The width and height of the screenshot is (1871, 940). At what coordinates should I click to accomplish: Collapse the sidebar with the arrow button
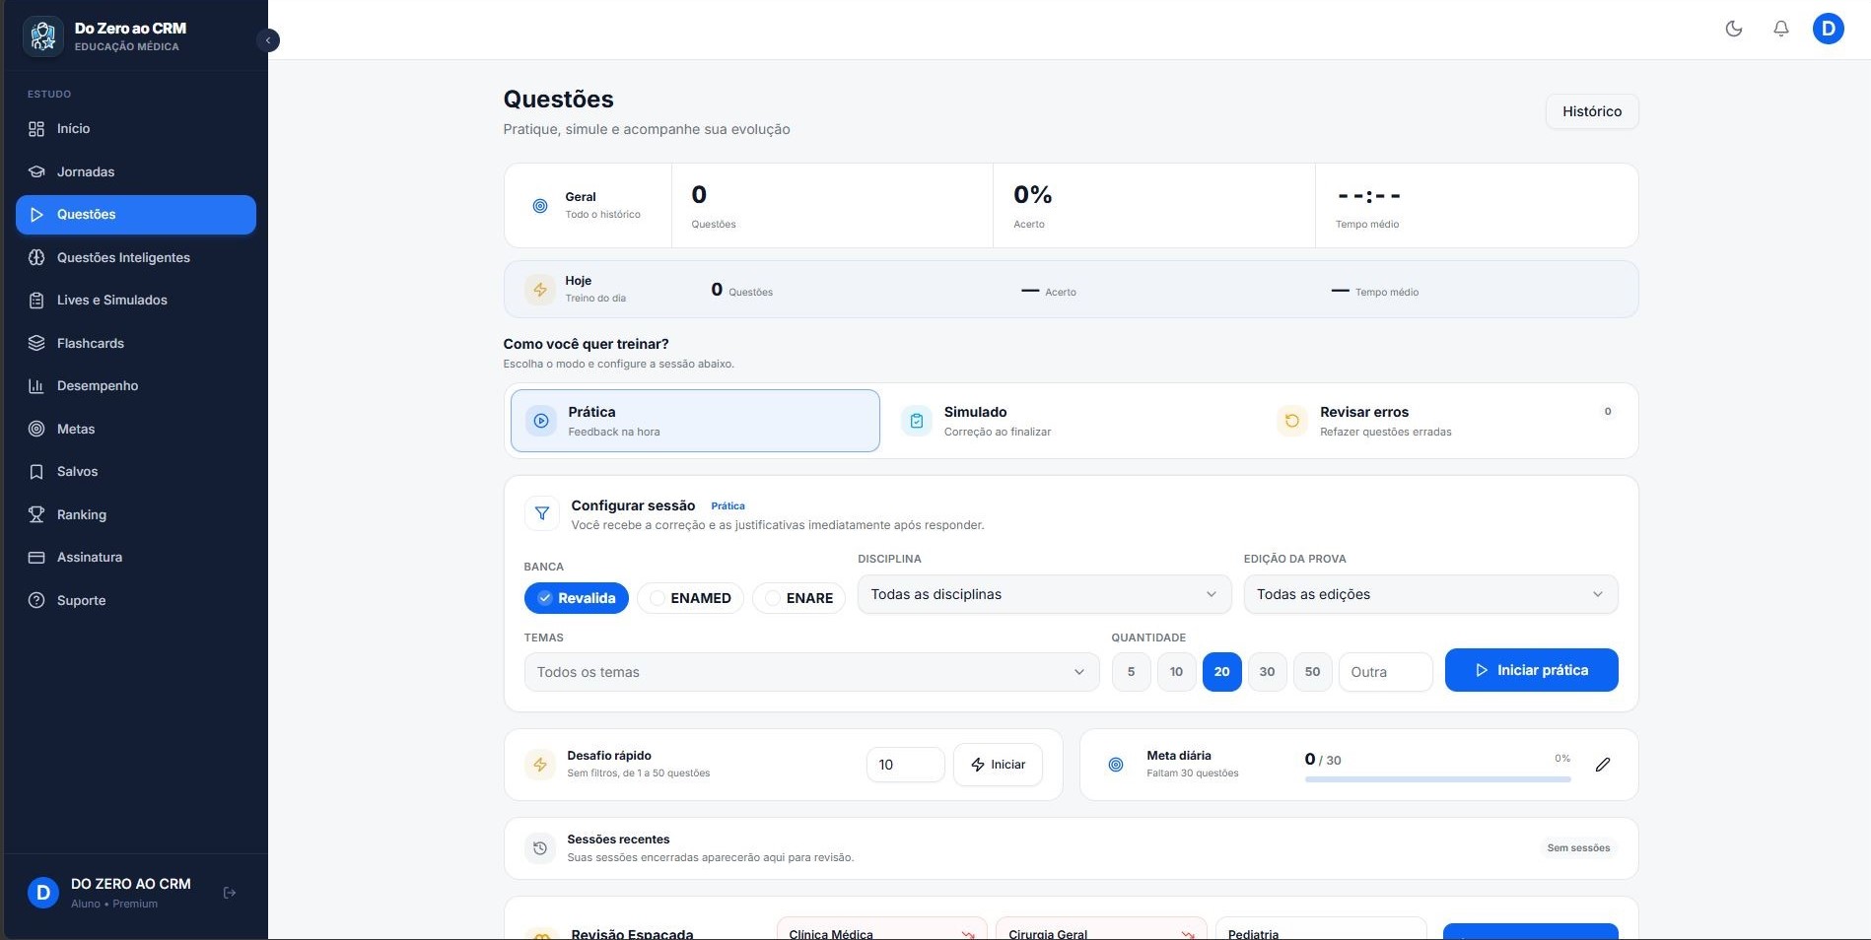(x=268, y=40)
